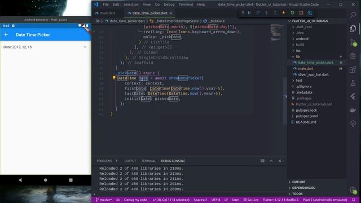Open Manage gear in the activity bar
Image resolution: width=361 pixels, height=203 pixels.
click(x=353, y=190)
